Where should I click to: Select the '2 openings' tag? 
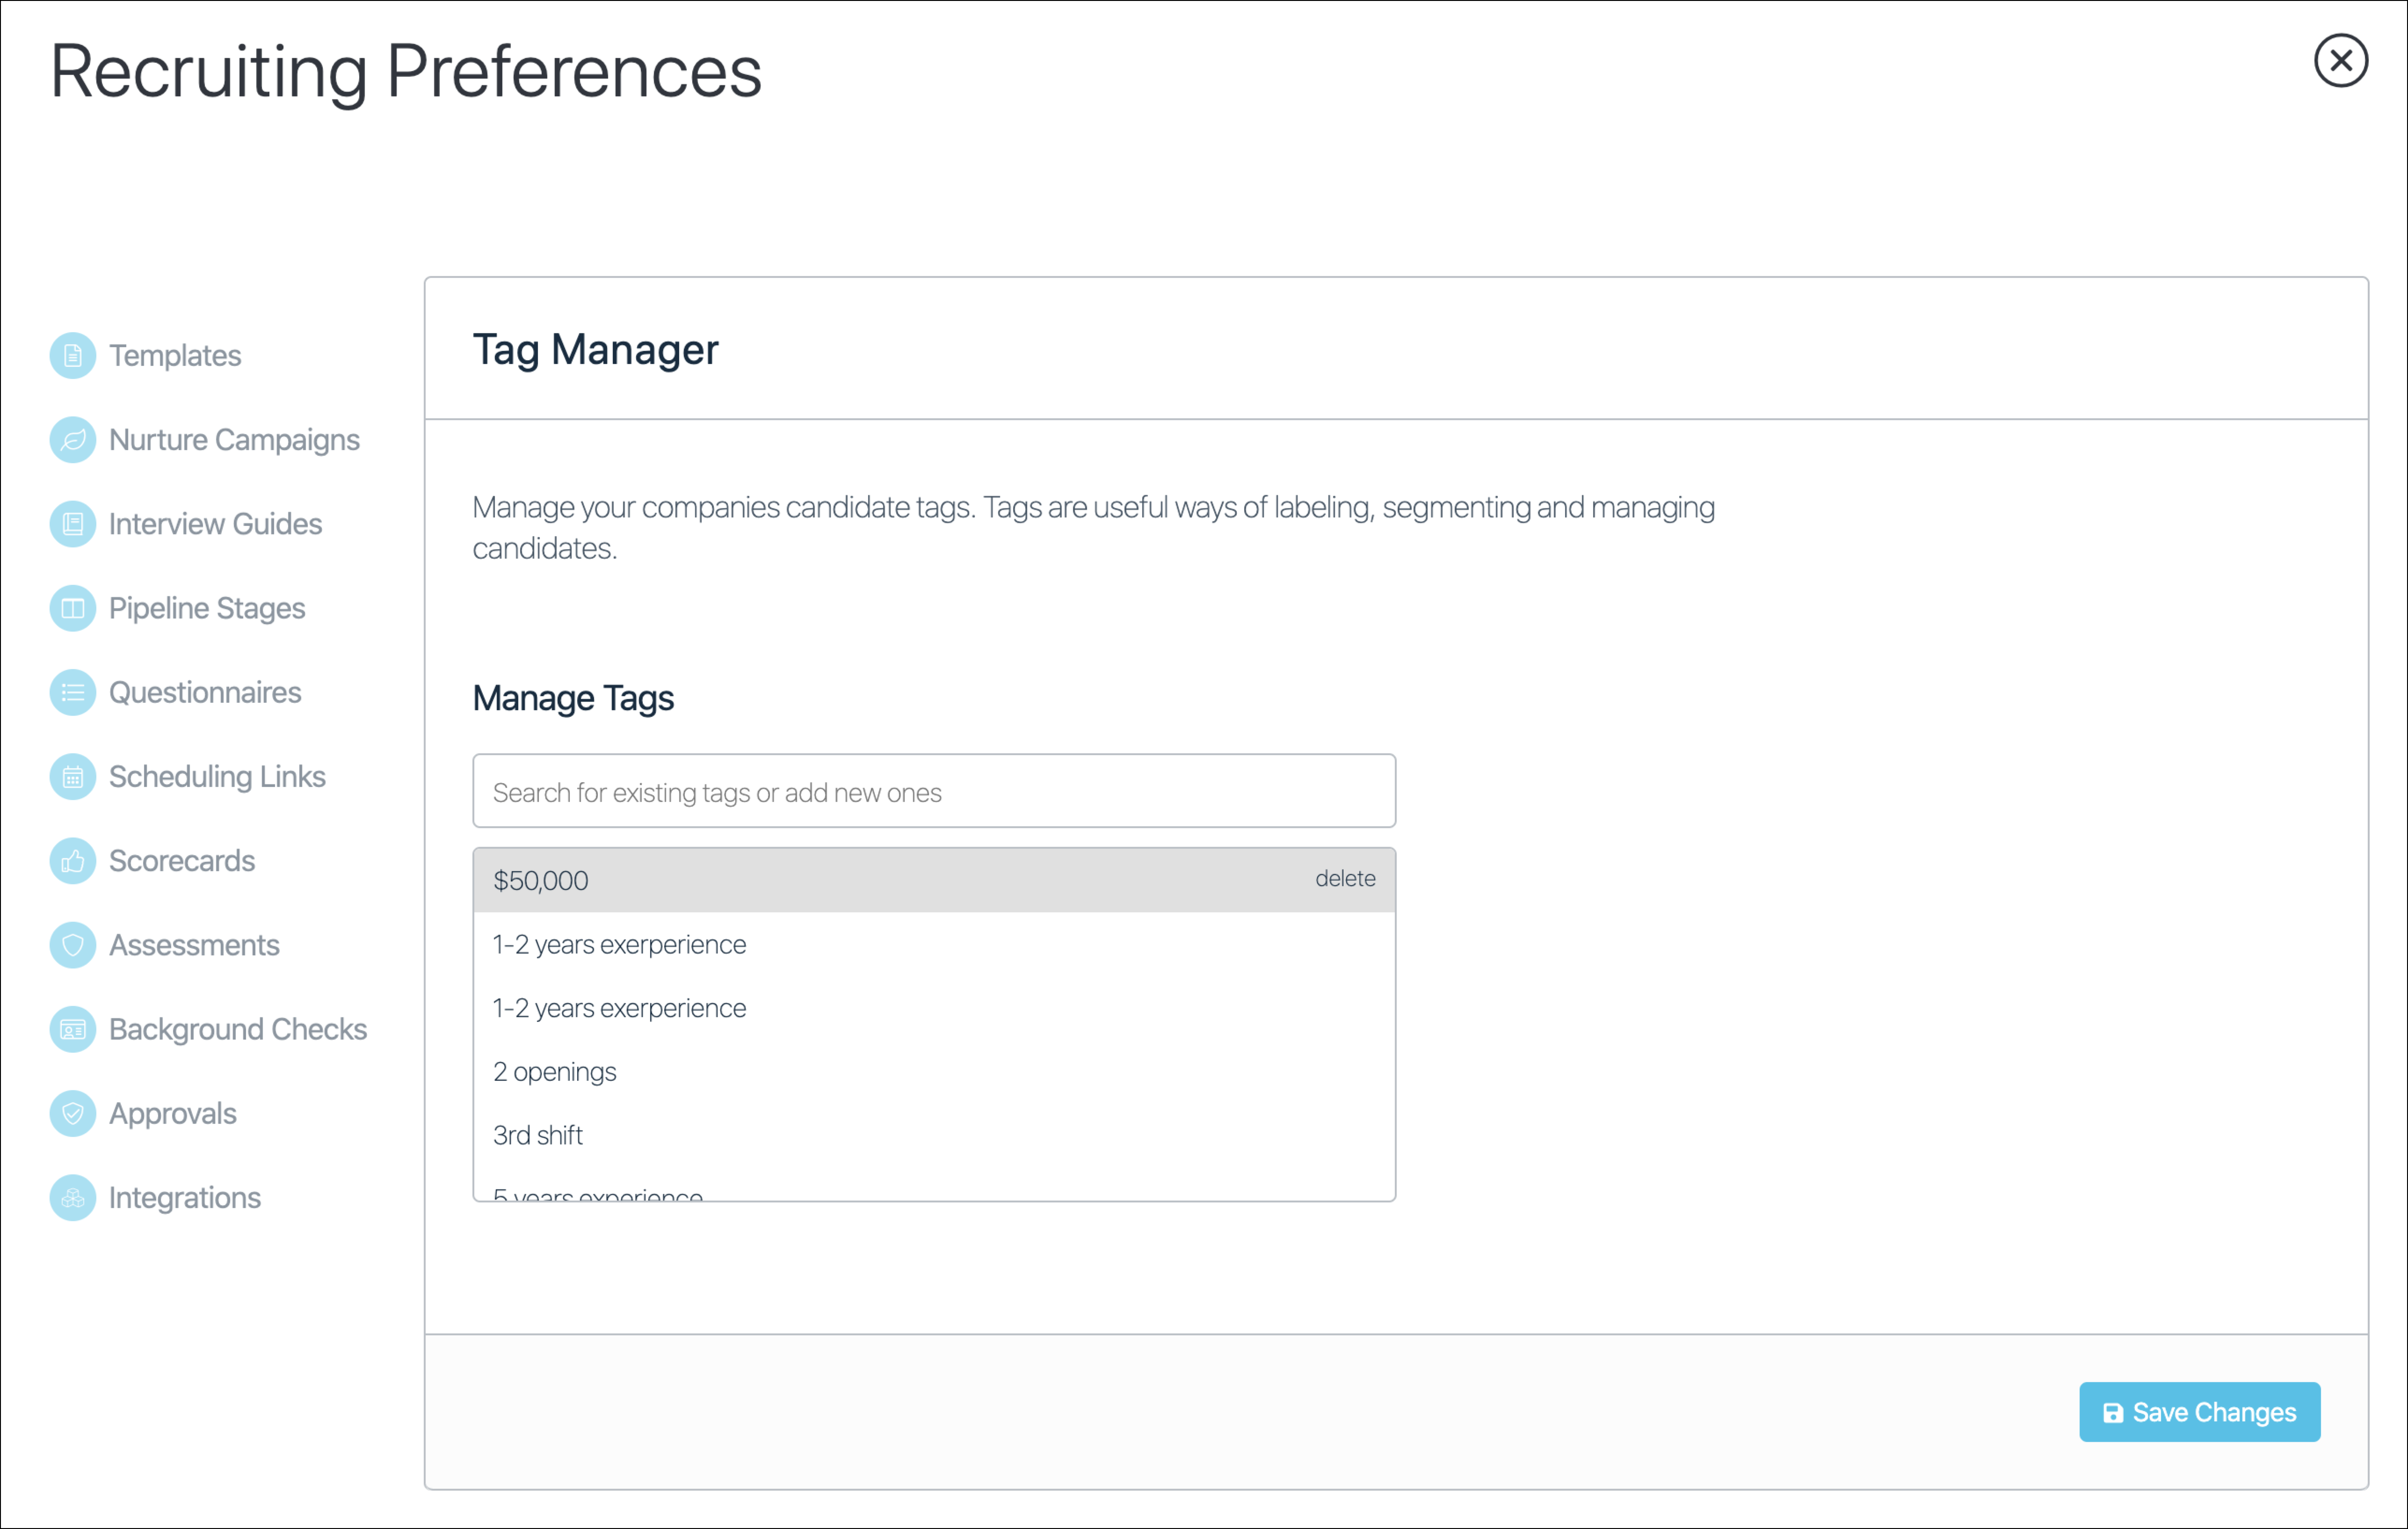click(x=934, y=1072)
